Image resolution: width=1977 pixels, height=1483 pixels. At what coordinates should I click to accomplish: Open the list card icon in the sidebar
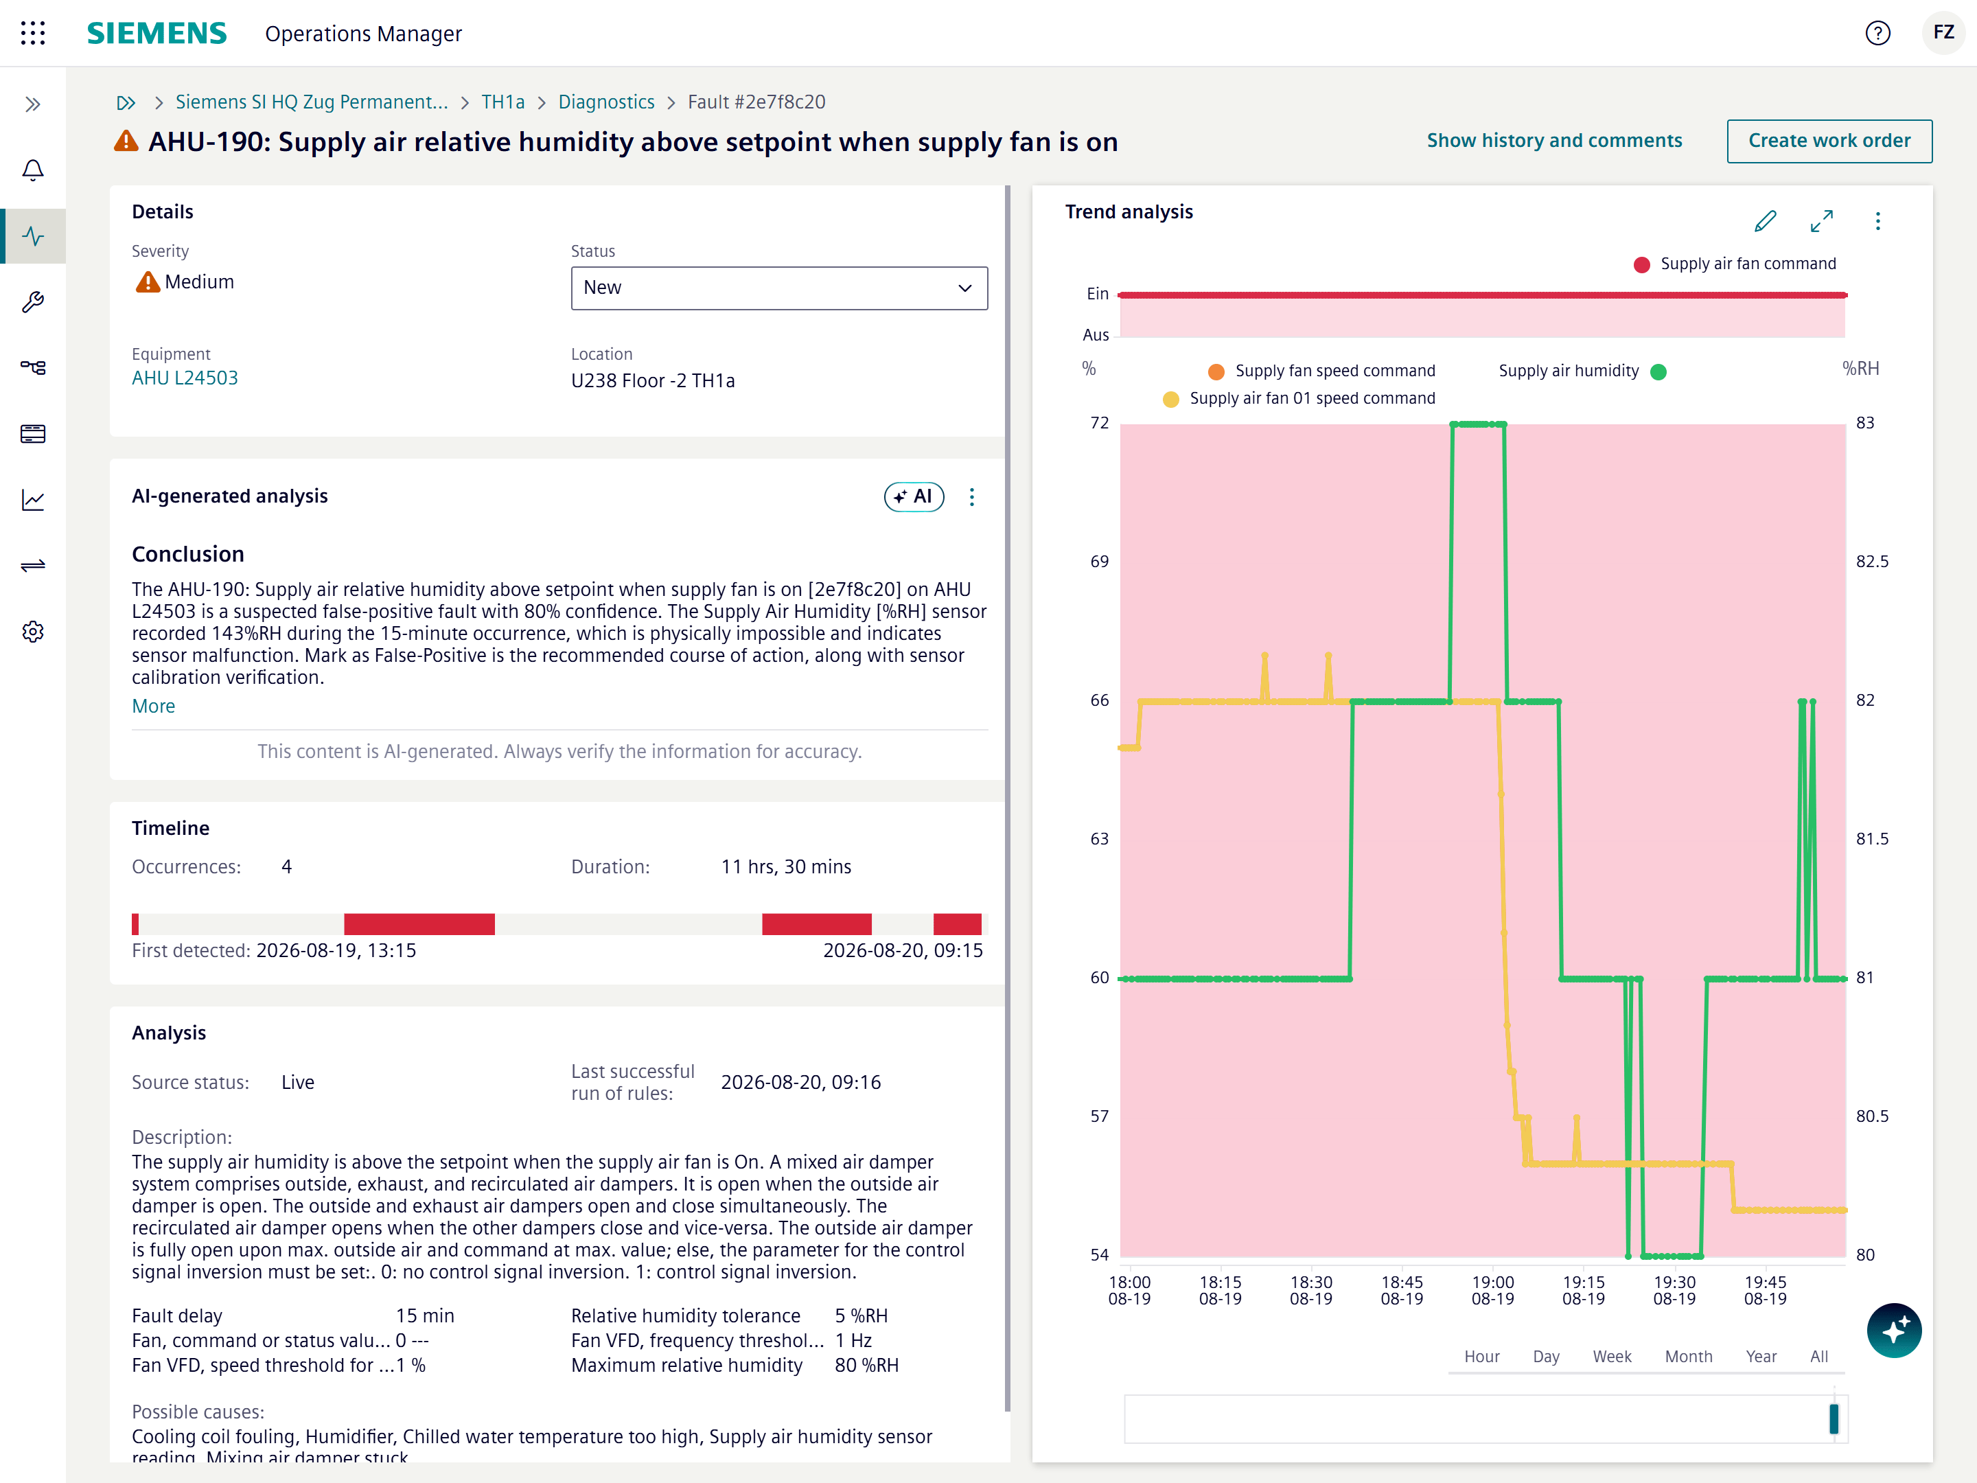point(33,433)
